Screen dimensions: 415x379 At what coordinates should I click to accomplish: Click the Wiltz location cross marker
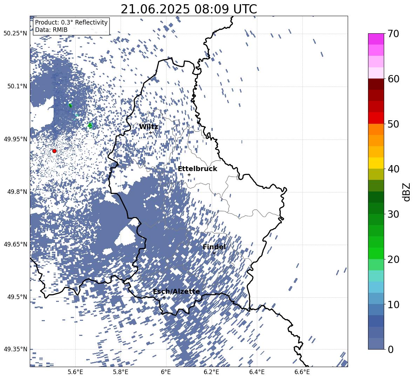click(x=151, y=133)
